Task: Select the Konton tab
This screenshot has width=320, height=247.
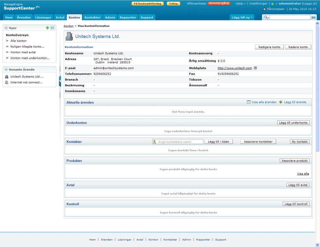Action: click(x=74, y=17)
